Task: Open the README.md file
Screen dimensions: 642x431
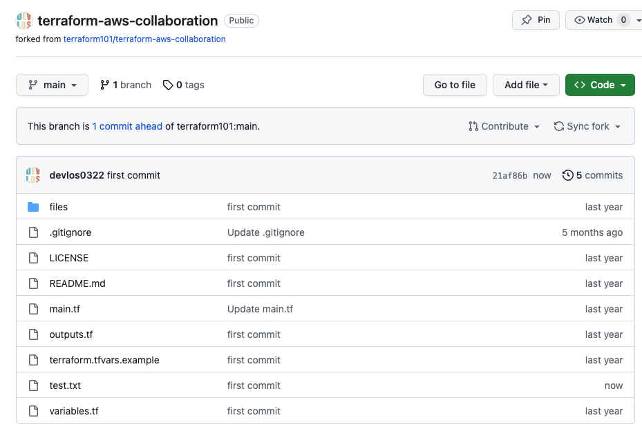Action: click(x=77, y=283)
